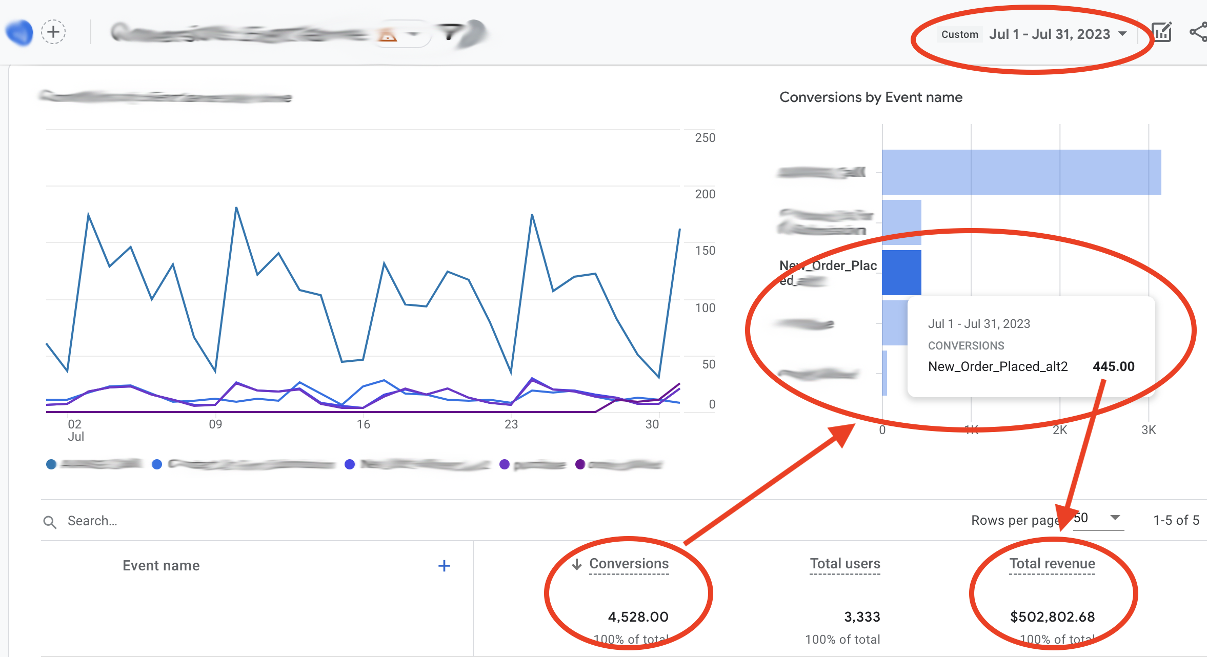1207x657 pixels.
Task: Click the Custom date range label
Action: coord(959,34)
